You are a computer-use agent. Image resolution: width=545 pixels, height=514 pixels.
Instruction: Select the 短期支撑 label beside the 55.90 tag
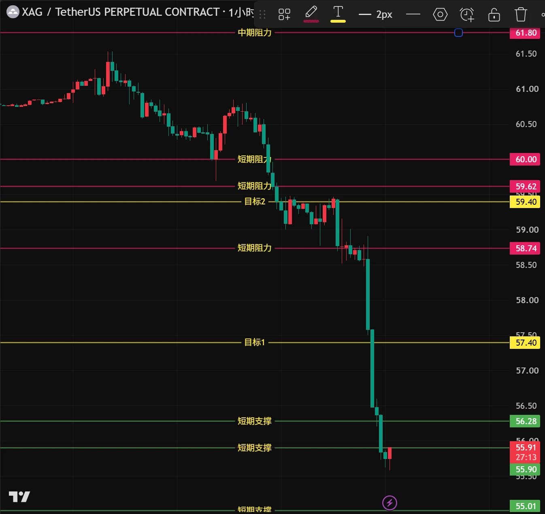[x=255, y=448]
